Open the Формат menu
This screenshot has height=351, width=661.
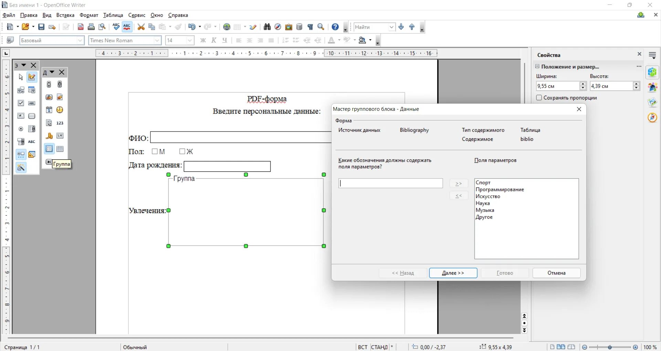tap(89, 15)
